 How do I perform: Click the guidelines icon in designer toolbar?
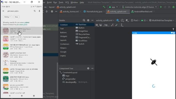click(x=122, y=25)
